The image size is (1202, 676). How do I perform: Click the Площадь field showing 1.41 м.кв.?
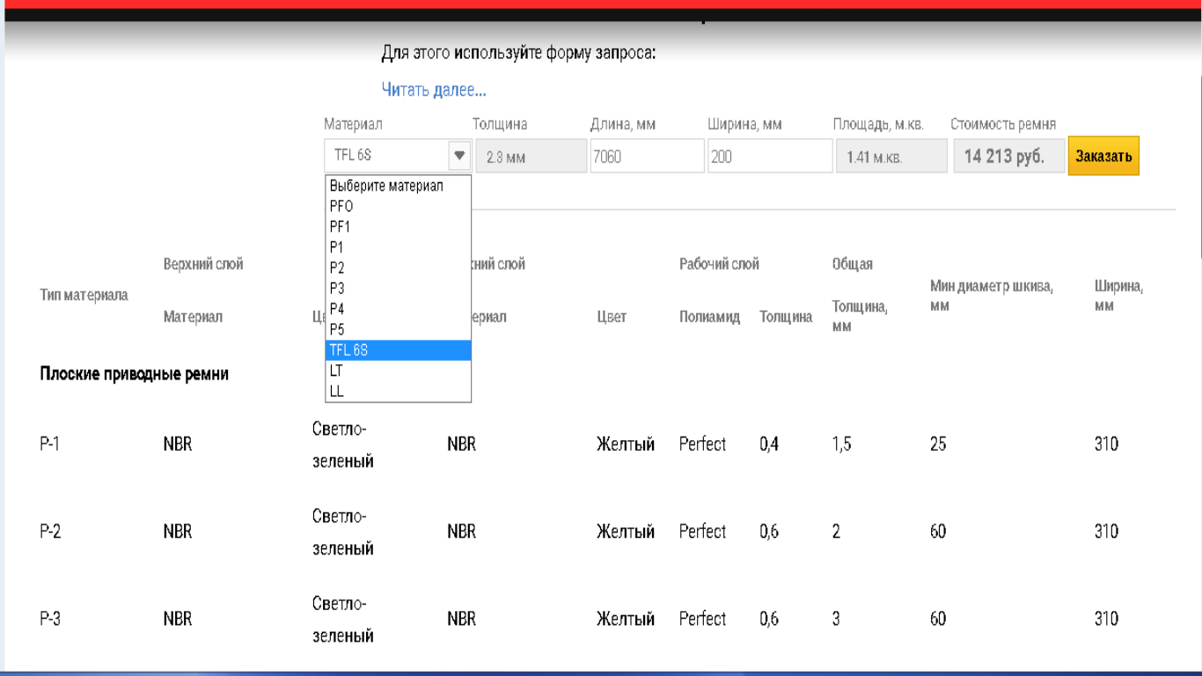click(892, 157)
